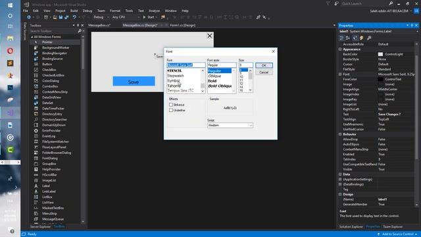Switch to the Form1.cs [Design] tab

(x=183, y=25)
